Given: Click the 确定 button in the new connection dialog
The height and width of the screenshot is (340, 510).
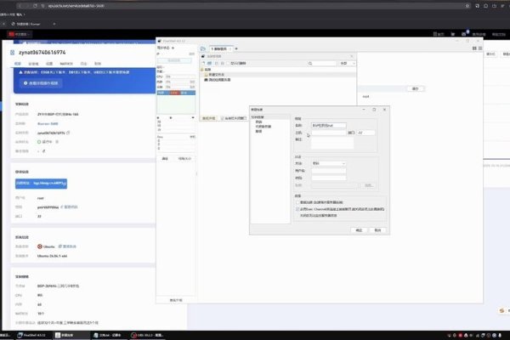Looking at the screenshot, I should 358,229.
